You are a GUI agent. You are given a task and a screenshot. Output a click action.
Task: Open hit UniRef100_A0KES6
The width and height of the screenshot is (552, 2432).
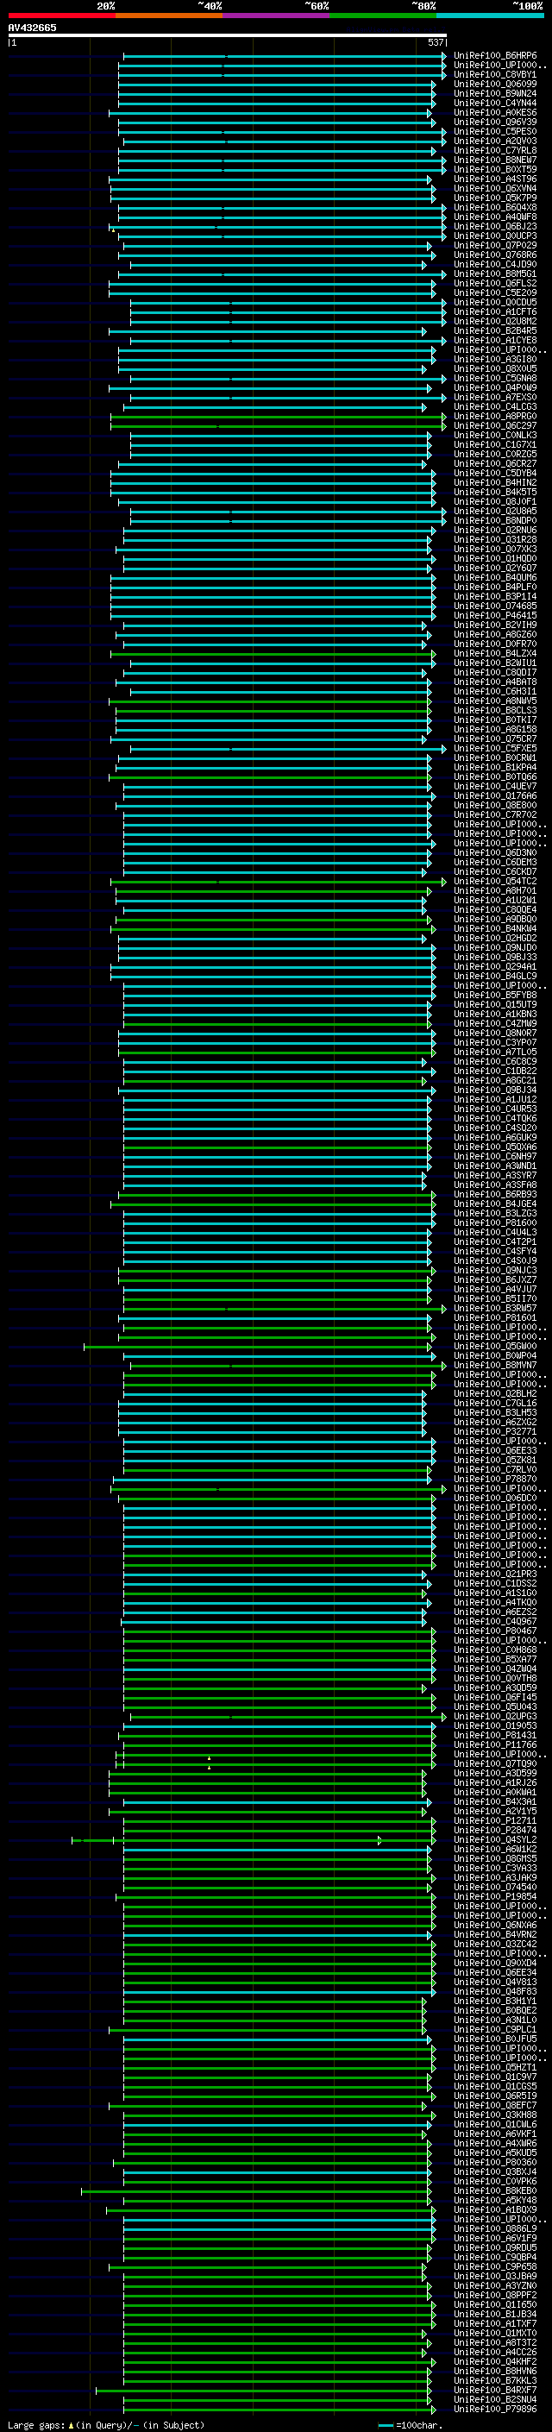point(495,112)
